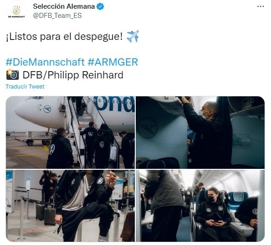
Task: Open the #ARMGER hashtag
Action: click(x=113, y=62)
